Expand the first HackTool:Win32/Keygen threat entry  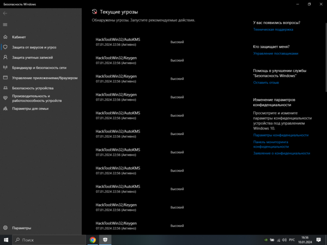coord(116,60)
